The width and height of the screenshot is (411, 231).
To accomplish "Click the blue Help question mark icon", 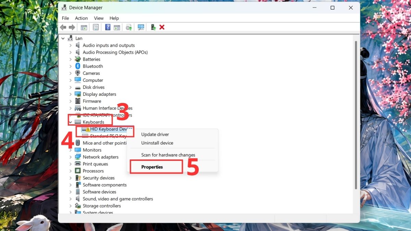I will [108, 27].
